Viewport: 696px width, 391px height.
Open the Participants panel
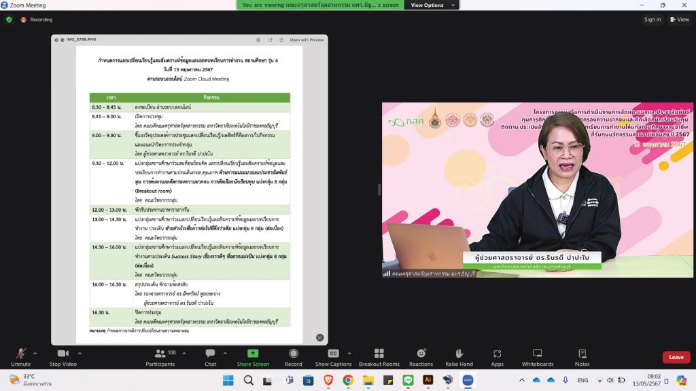coord(160,357)
